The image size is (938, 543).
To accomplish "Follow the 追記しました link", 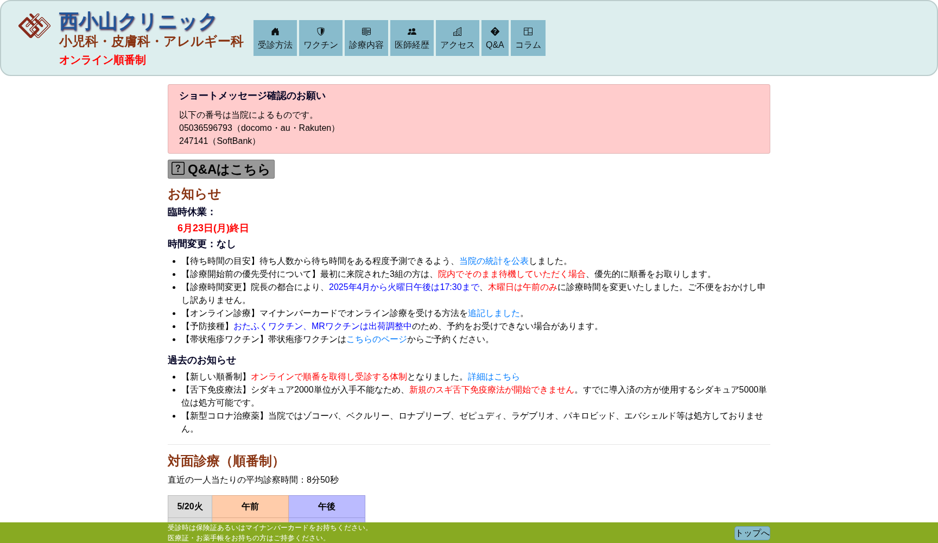I will 494,313.
